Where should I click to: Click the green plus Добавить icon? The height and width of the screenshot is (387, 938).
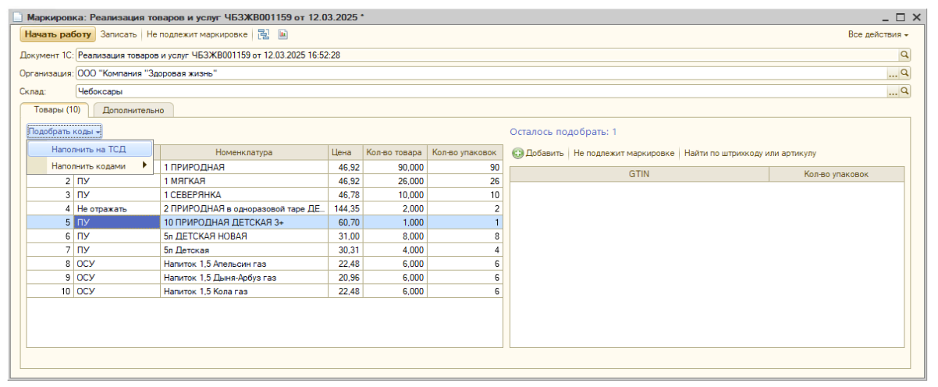click(517, 154)
